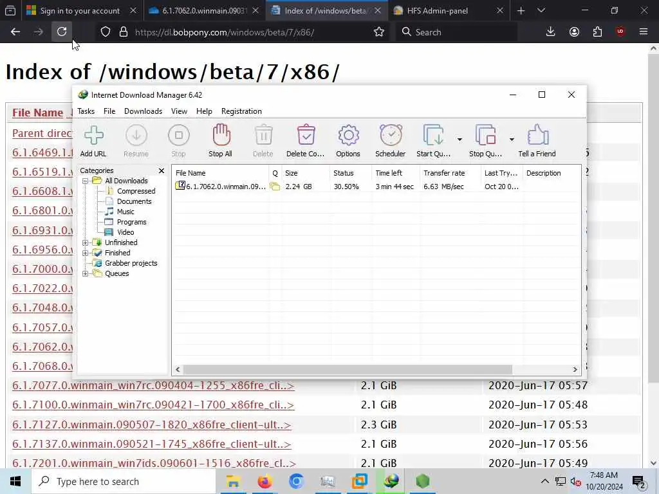
Task: Open File Explorer from taskbar
Action: click(233, 481)
